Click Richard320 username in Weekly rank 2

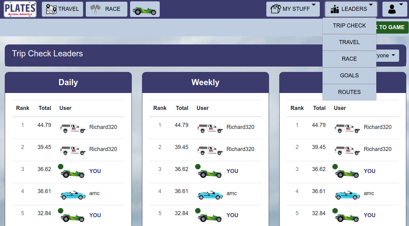[240, 149]
